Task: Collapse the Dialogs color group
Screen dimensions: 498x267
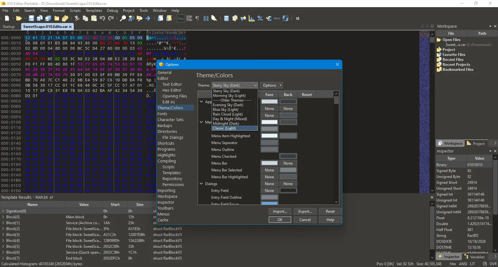Action: (201, 184)
